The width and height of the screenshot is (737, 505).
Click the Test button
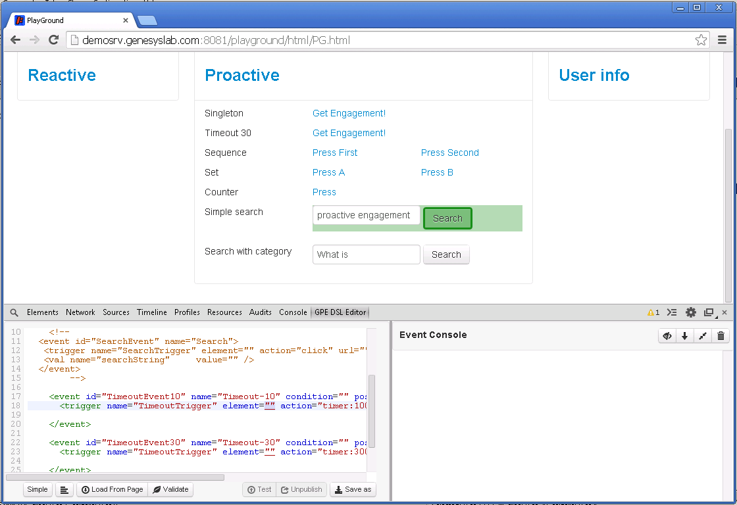pyautogui.click(x=259, y=489)
